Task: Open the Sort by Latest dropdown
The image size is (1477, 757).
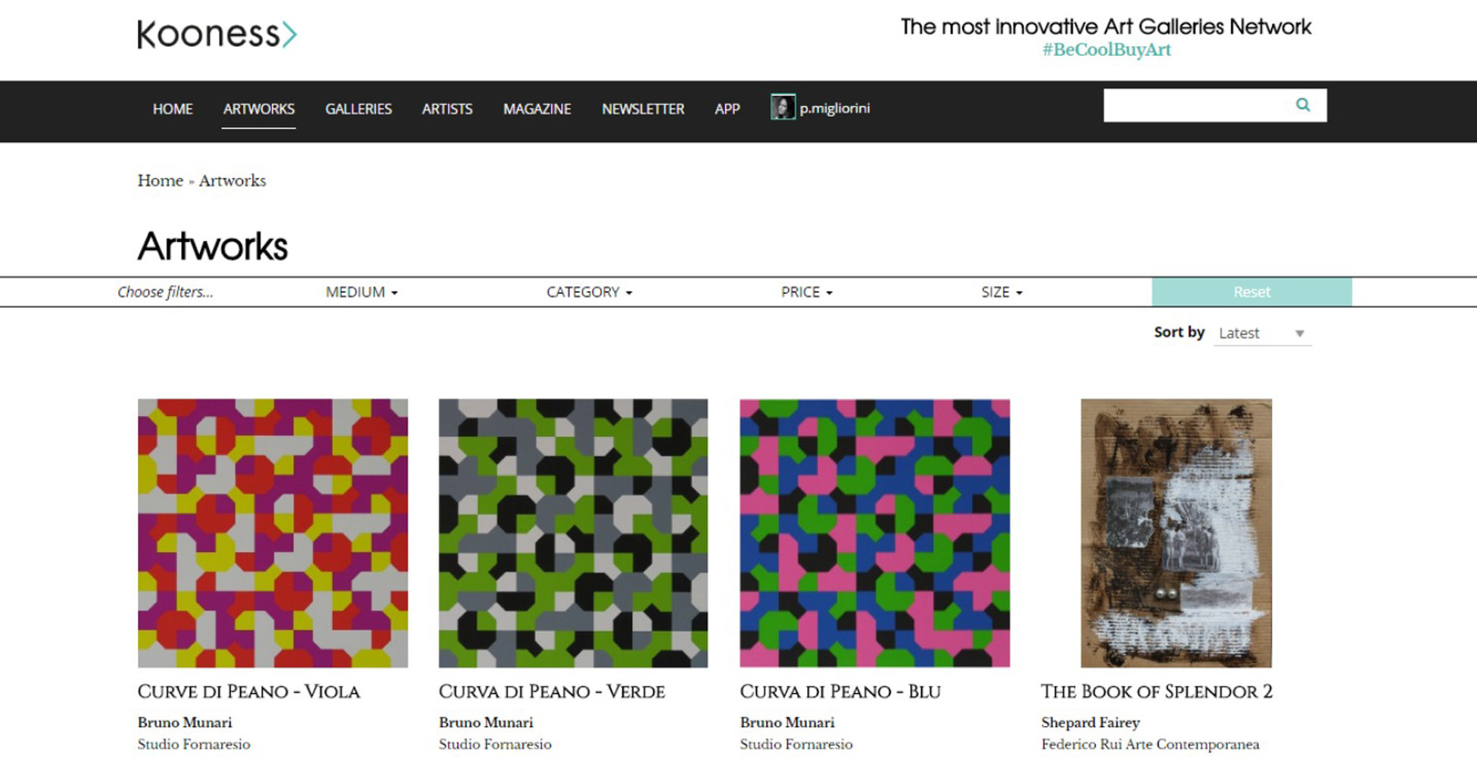Action: [1261, 333]
